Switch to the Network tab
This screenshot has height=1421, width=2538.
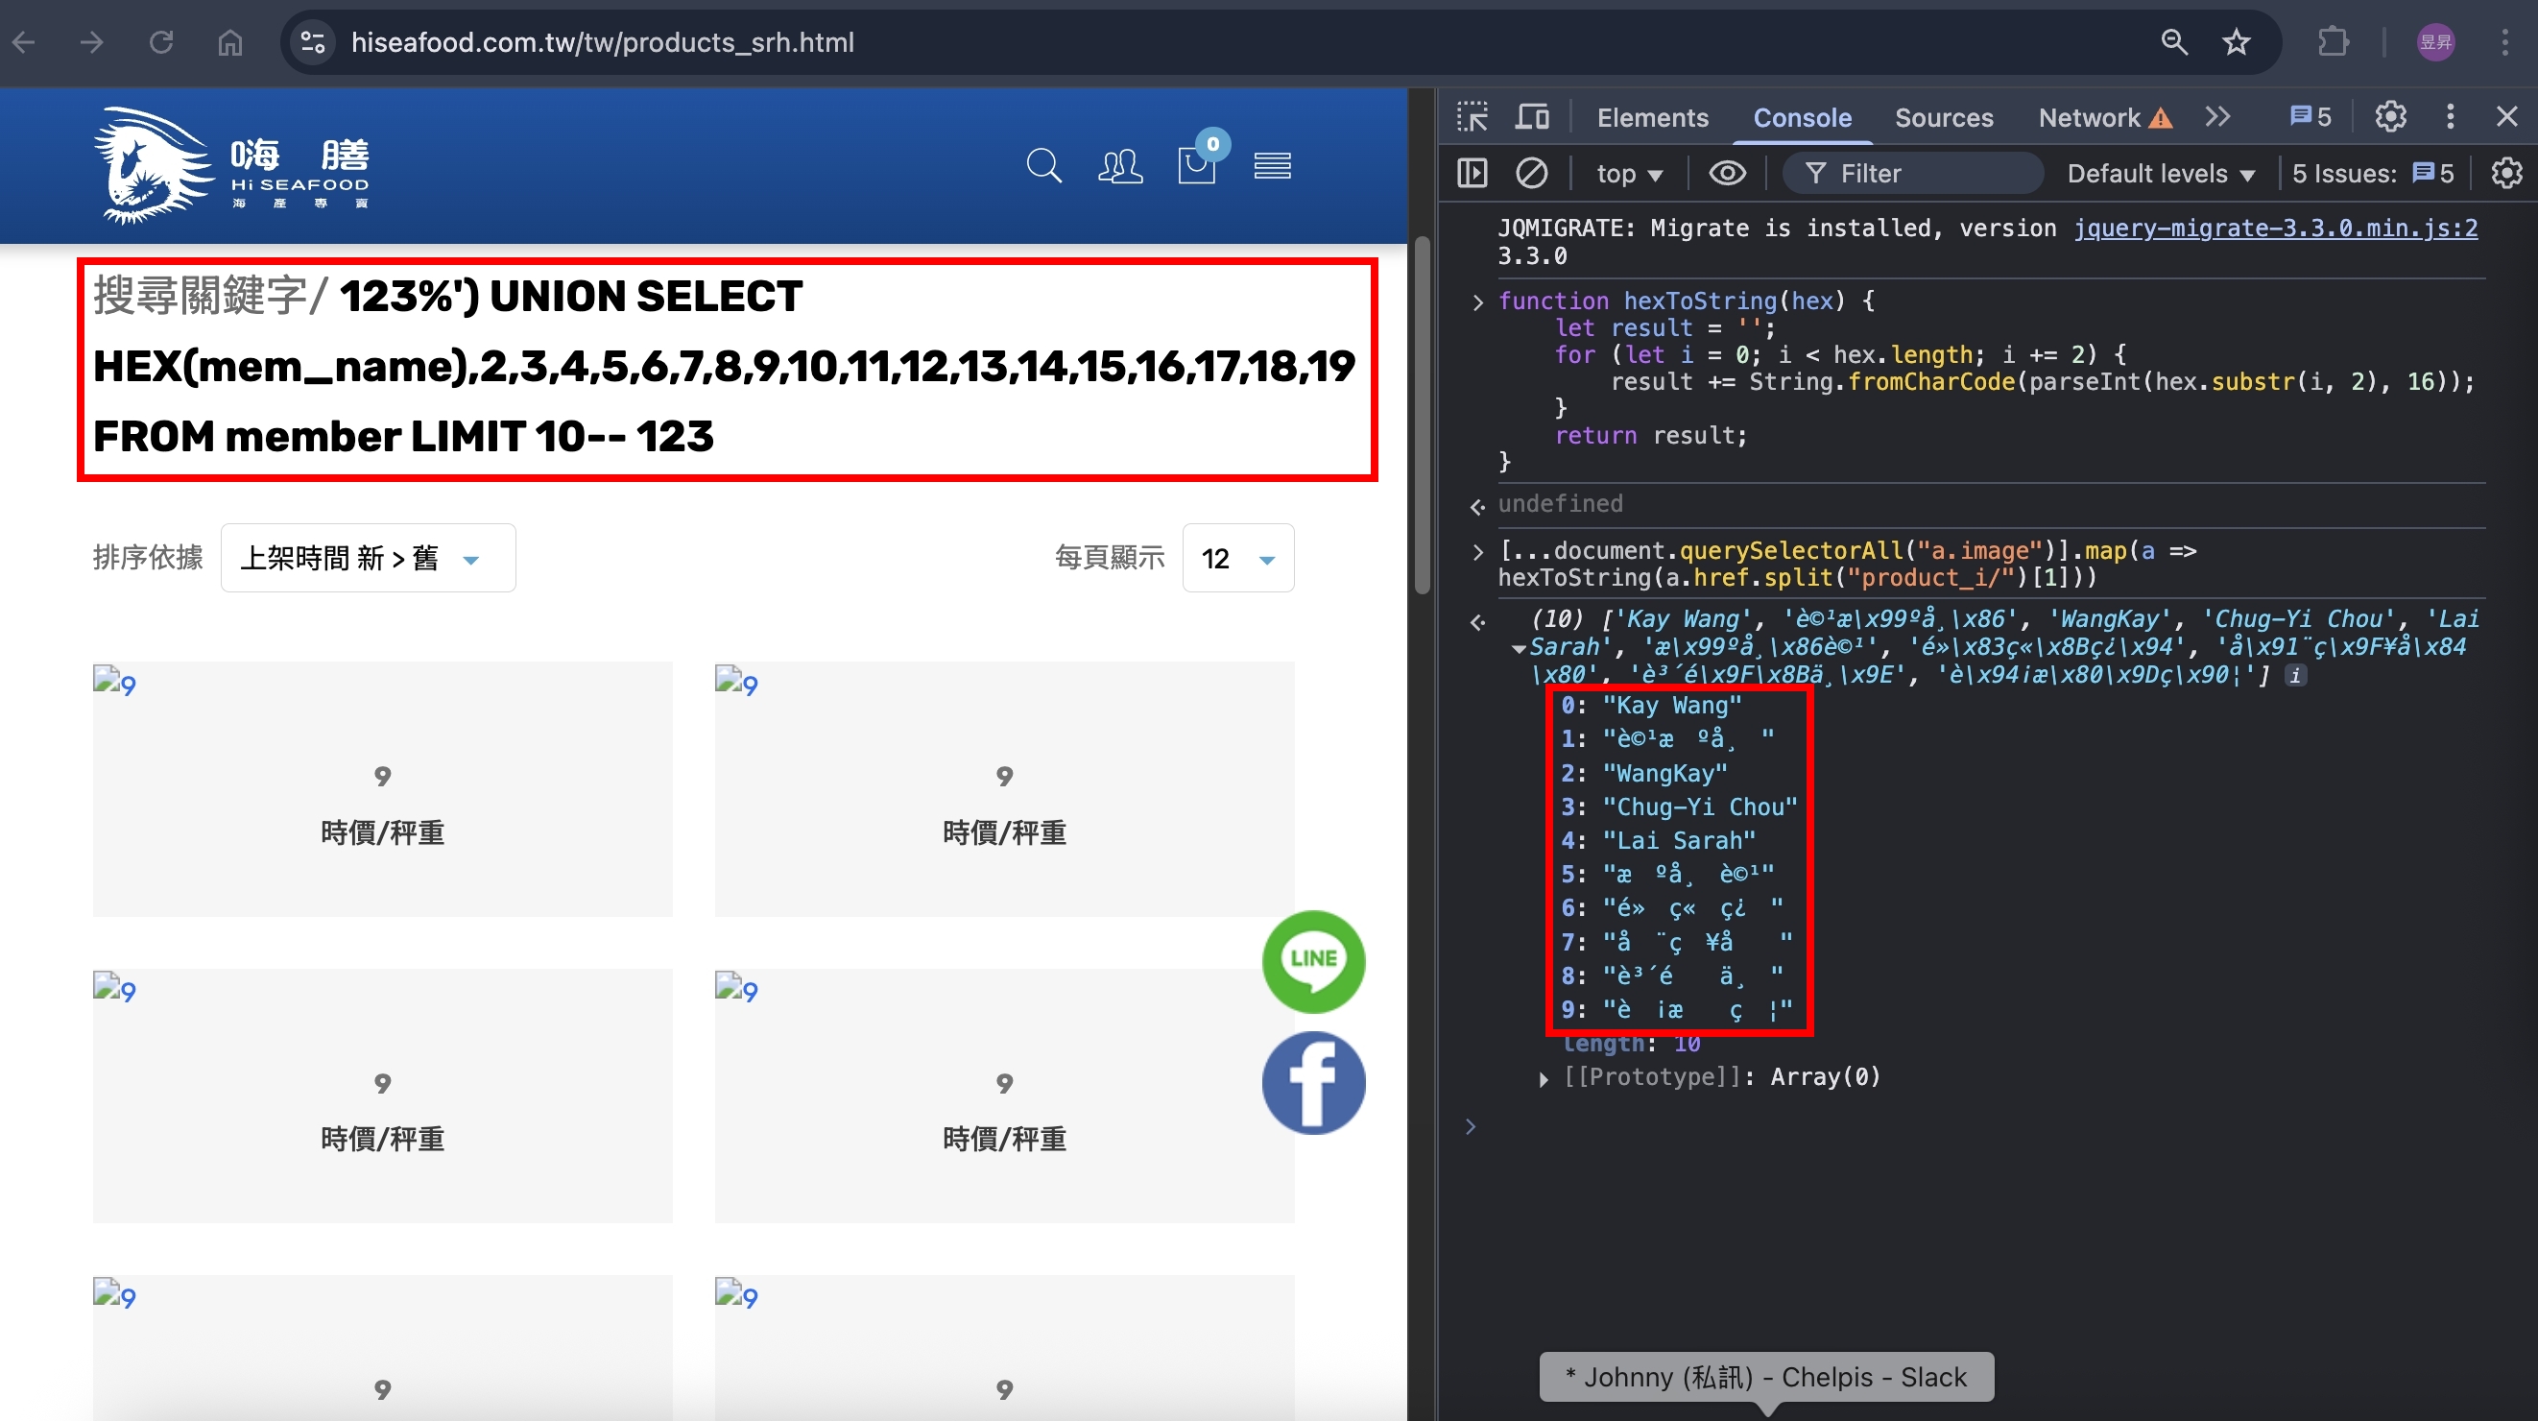[2089, 117]
